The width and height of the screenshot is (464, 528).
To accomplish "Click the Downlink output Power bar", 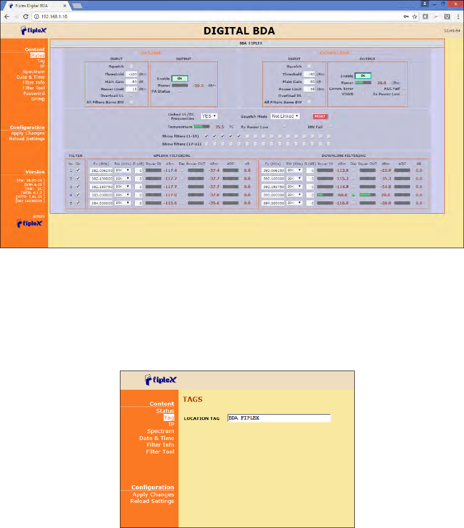I will coord(363,82).
